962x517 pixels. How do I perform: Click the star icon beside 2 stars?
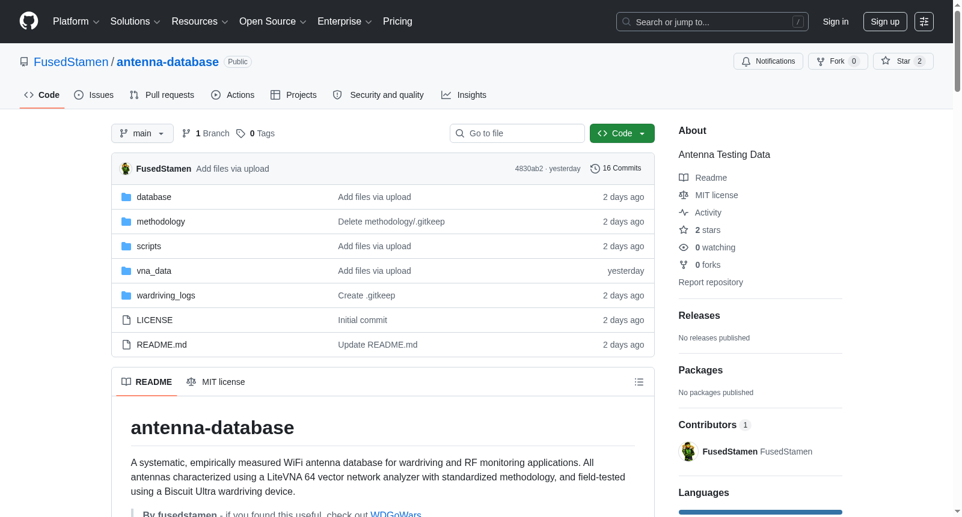pyautogui.click(x=684, y=230)
